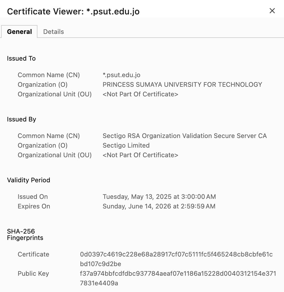Select the Issued By Organizational Unit label
This screenshot has height=292, width=284.
point(55,155)
